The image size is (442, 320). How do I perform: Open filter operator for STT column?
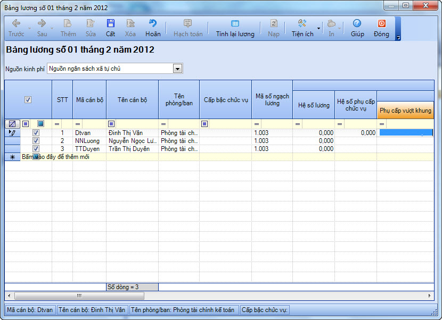(x=57, y=124)
